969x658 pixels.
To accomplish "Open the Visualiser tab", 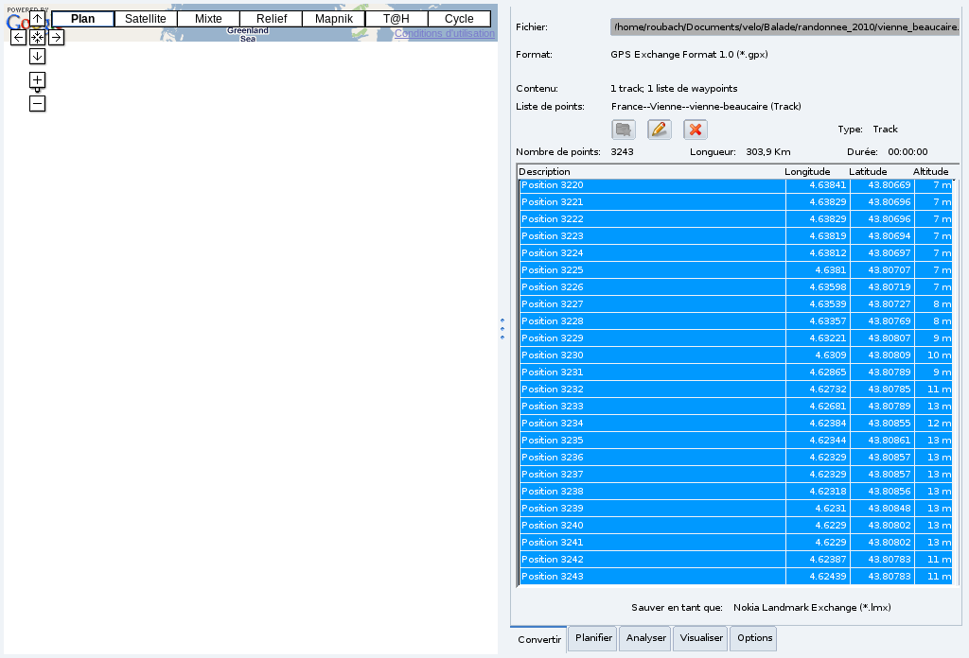I will (701, 637).
